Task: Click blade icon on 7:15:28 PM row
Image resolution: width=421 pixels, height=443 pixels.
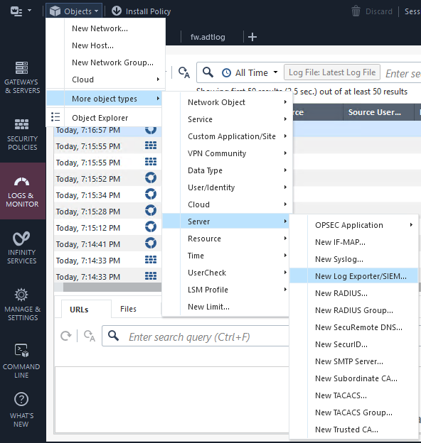Action: [151, 210]
